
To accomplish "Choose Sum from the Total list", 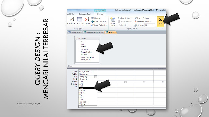I will point(88,82).
